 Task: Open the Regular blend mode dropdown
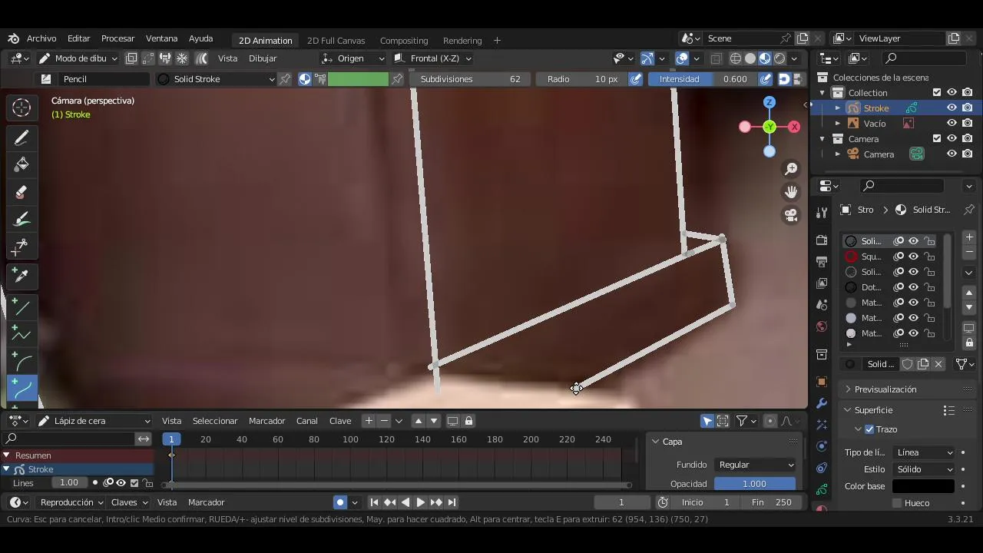coord(755,465)
